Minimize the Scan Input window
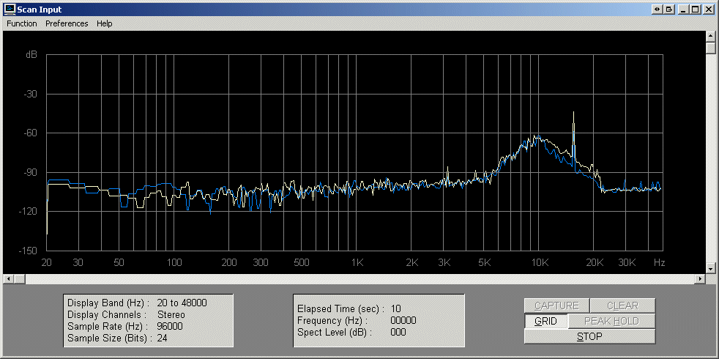719x359 pixels. click(684, 10)
